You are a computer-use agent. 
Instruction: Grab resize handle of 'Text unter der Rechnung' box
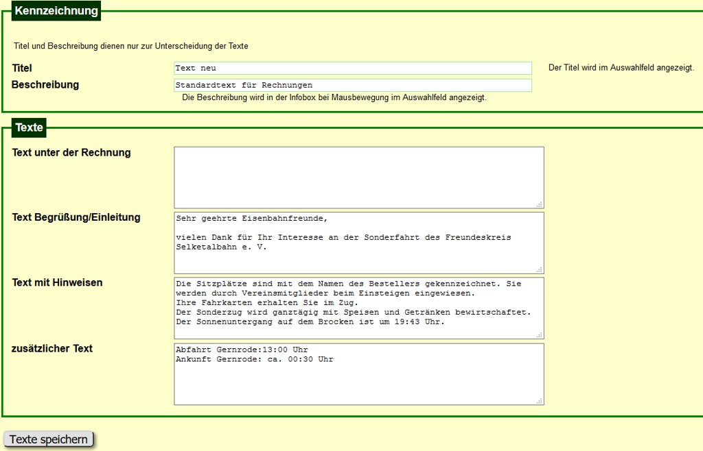[540, 204]
